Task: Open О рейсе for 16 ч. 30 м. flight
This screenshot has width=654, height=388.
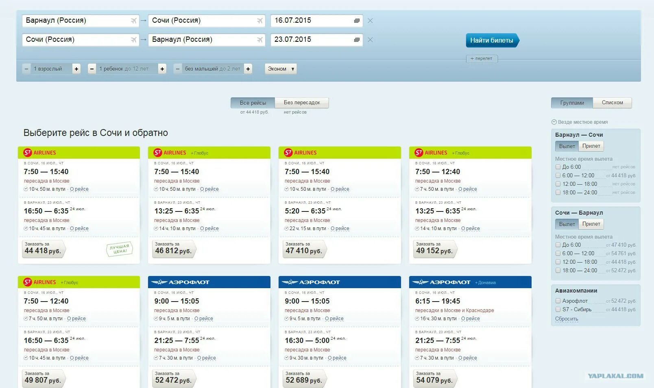Action: pyautogui.click(x=471, y=319)
